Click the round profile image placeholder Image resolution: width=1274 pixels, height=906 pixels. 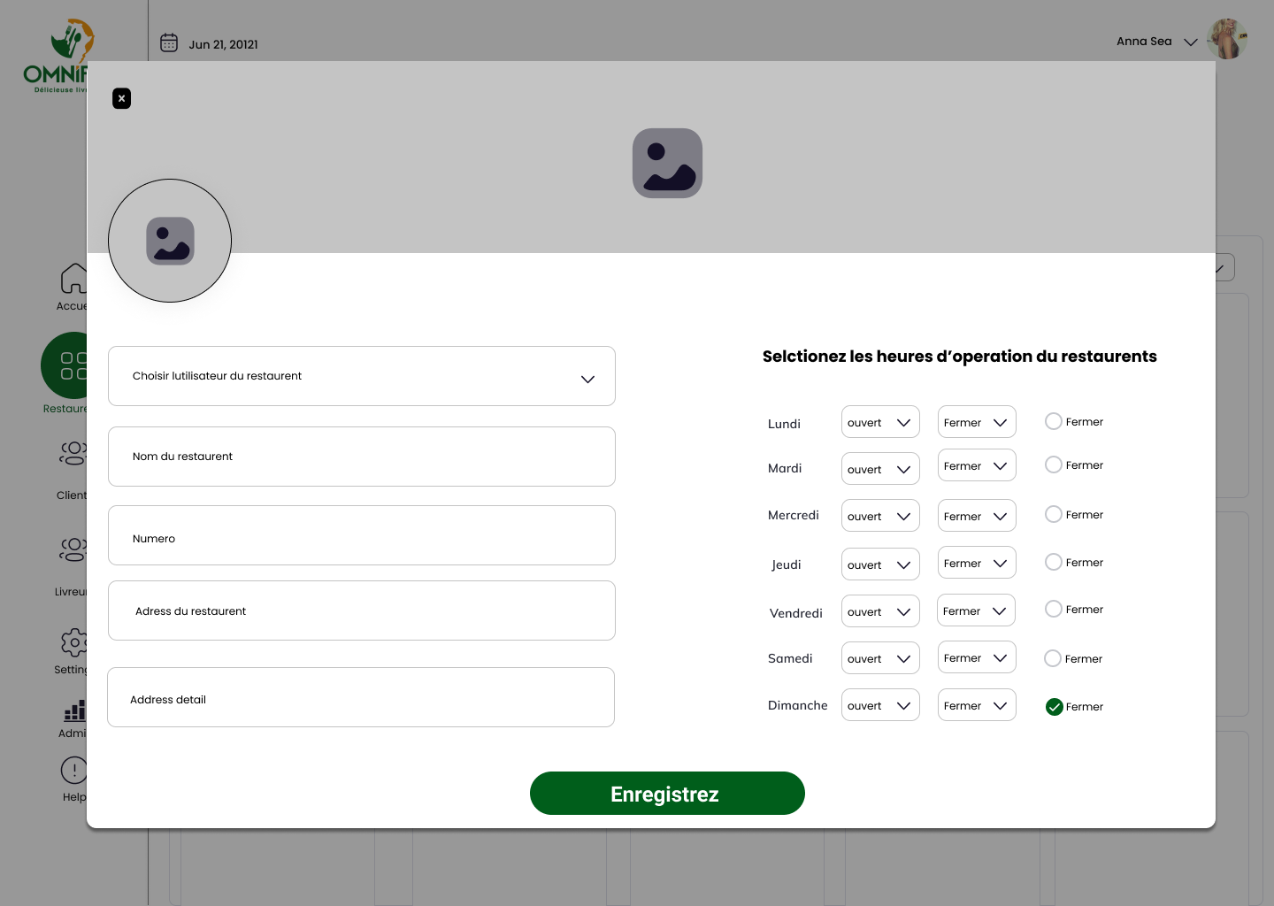(x=170, y=241)
